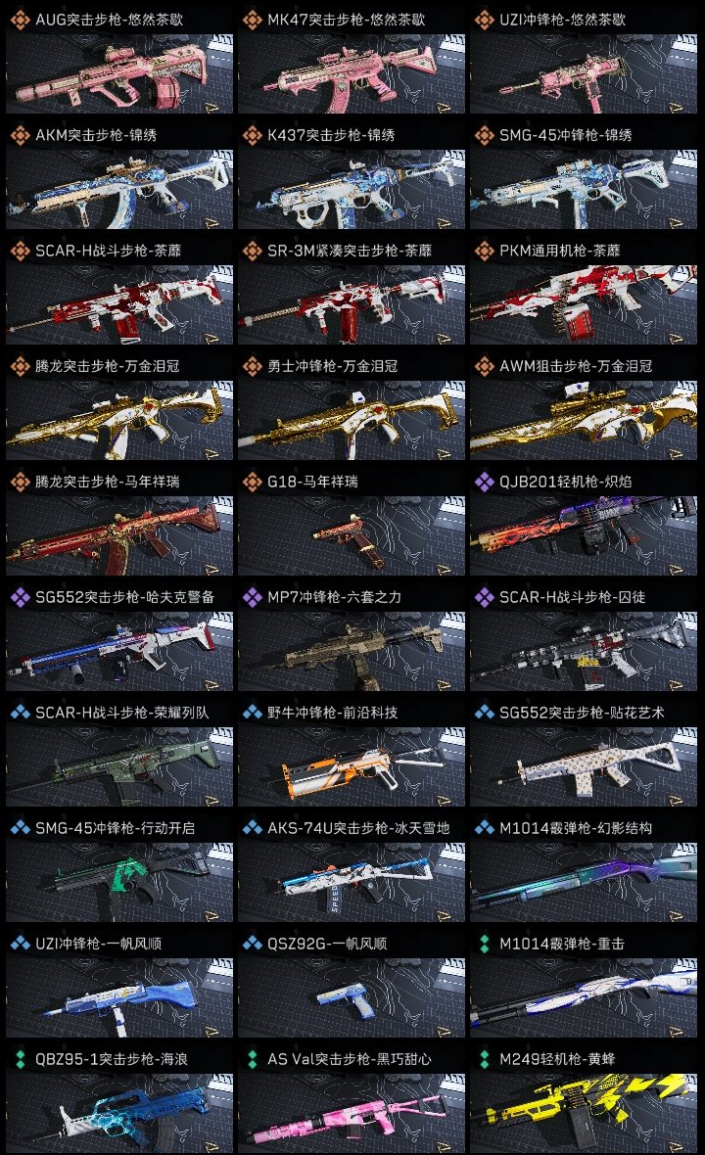Select the M1014霰弹枪-幻影结构 shotgun thumbnail
705x1155 pixels.
tap(584, 883)
